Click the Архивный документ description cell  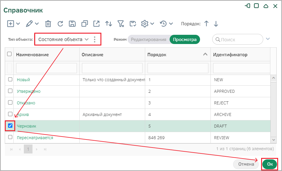pyautogui.click(x=112, y=114)
